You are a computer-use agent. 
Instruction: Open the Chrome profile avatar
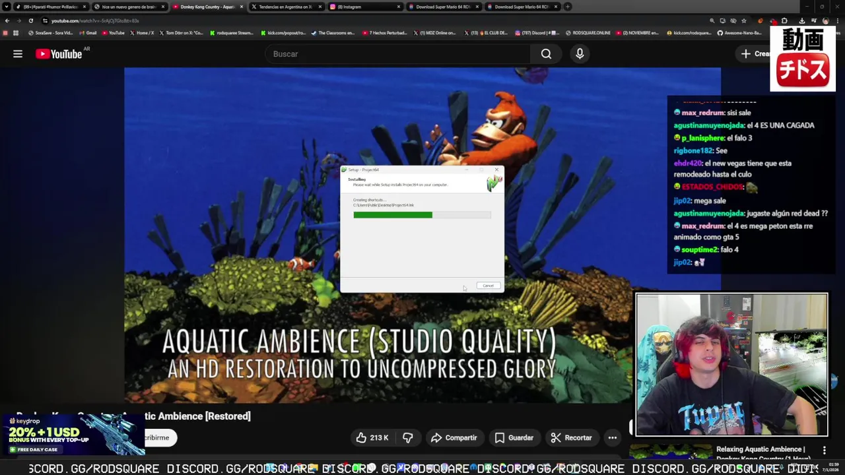point(825,20)
